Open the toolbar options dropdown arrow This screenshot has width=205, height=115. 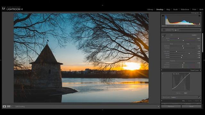pyautogui.click(x=159, y=106)
